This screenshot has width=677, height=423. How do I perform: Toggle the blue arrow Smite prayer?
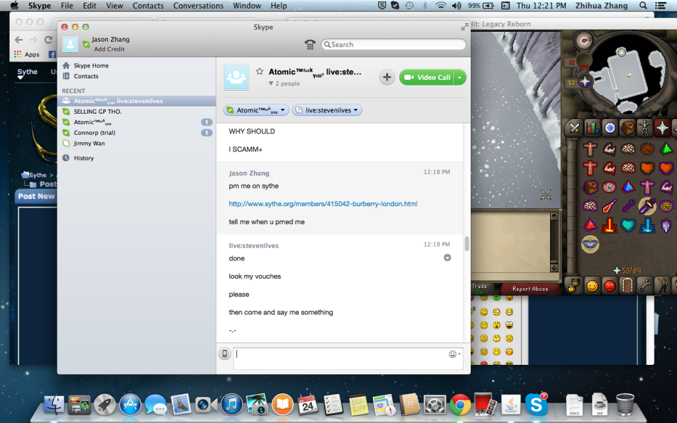click(647, 225)
